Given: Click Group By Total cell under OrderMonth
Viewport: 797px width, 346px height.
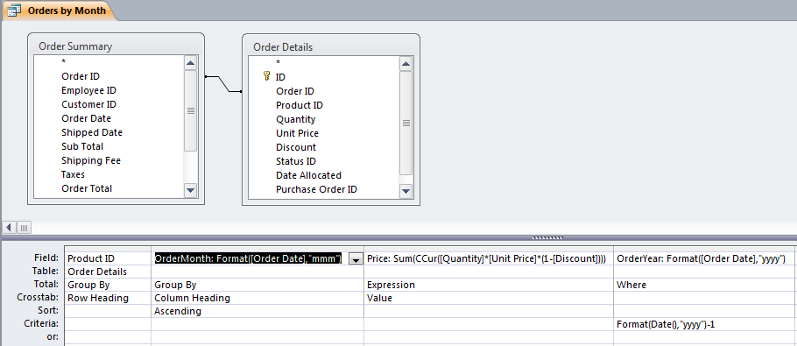Looking at the screenshot, I should click(x=257, y=285).
